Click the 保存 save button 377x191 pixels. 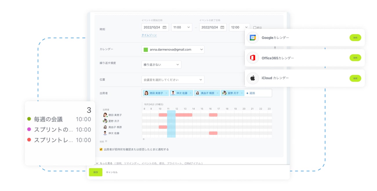[96, 172]
